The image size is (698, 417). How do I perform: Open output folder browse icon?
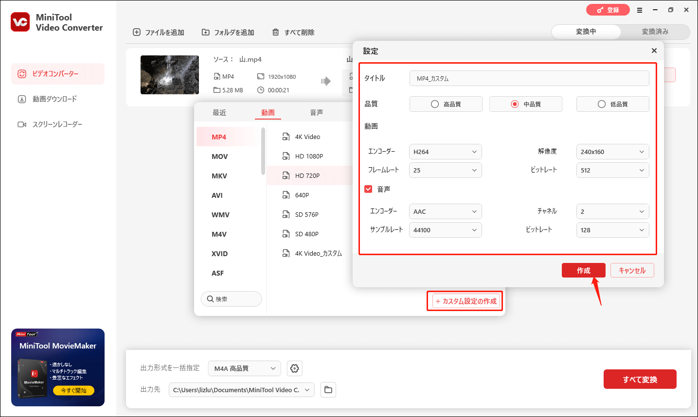coord(328,390)
